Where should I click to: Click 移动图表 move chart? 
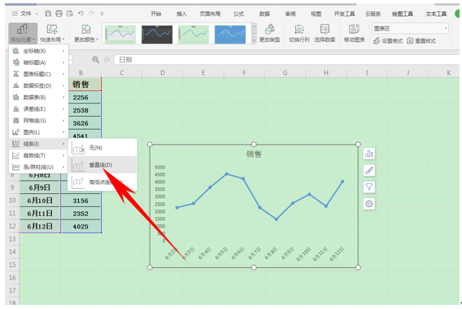tap(354, 33)
